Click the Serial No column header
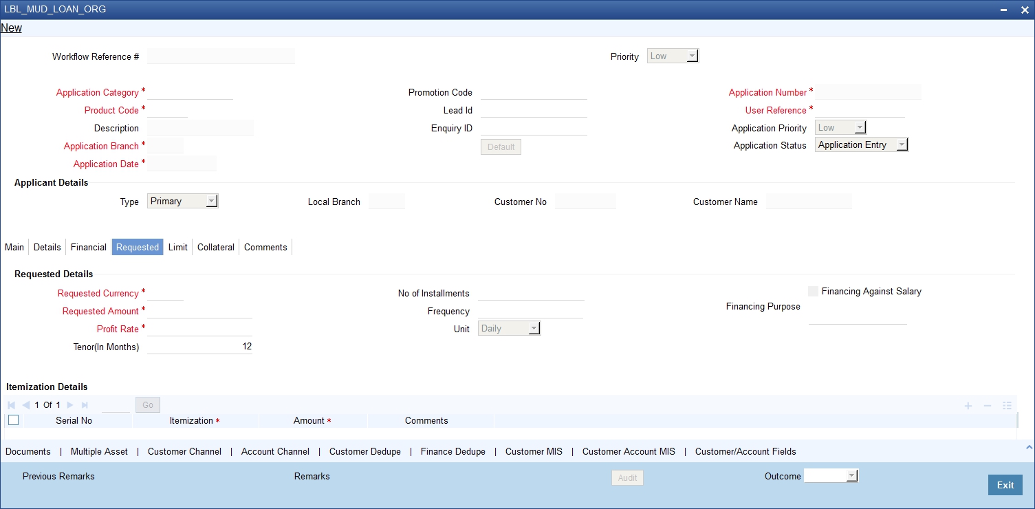This screenshot has width=1035, height=509. pyautogui.click(x=74, y=420)
